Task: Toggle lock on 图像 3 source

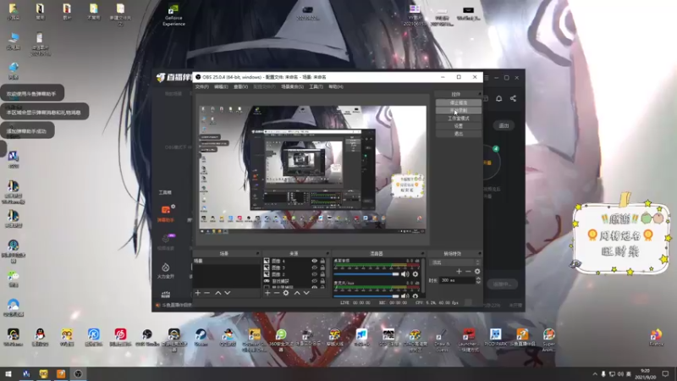Action: click(x=322, y=268)
